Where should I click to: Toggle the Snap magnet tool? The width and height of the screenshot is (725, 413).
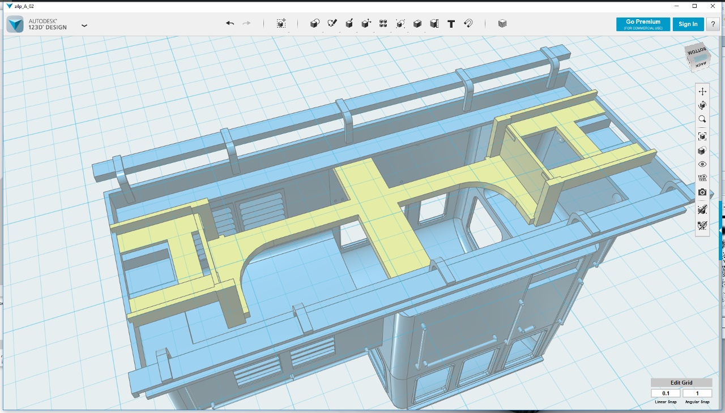tap(468, 23)
